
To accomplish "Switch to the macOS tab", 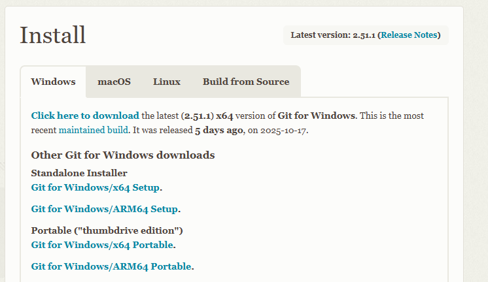I will tap(114, 82).
